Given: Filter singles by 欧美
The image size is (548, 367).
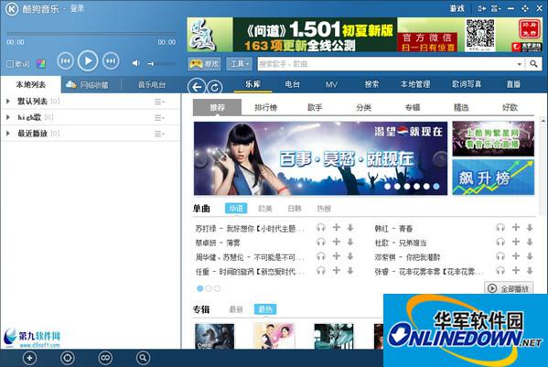Looking at the screenshot, I should click(265, 209).
